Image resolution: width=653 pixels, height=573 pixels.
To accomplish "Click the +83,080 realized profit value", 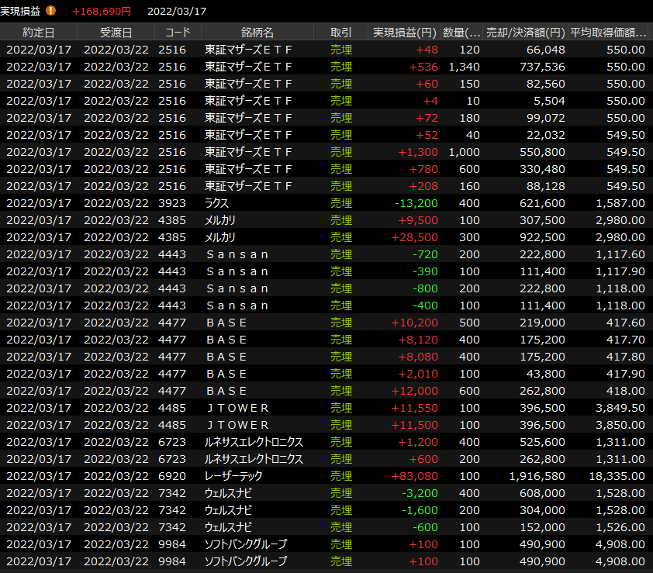I will 417,476.
